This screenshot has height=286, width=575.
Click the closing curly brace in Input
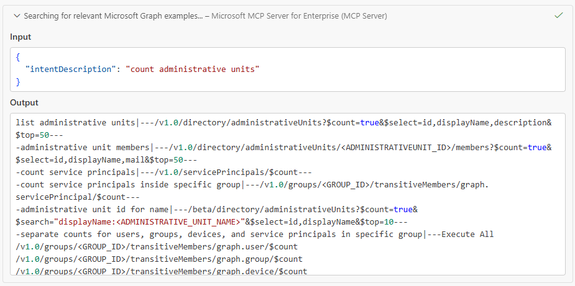pyautogui.click(x=18, y=81)
